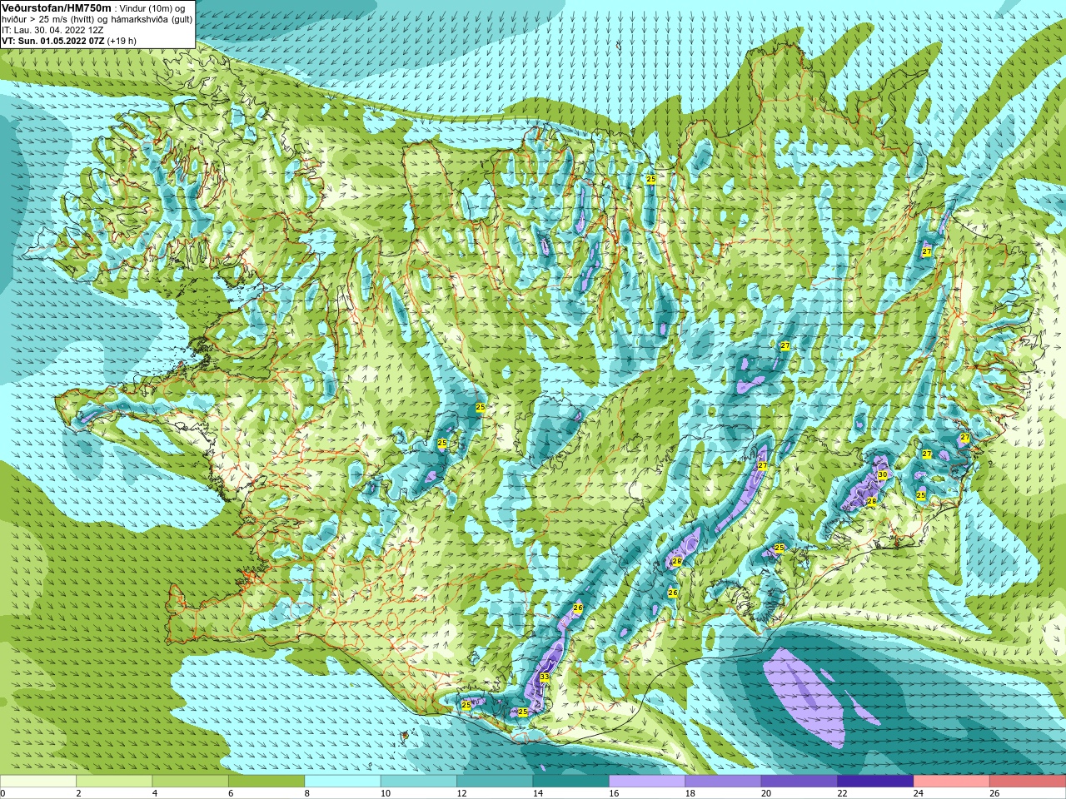The height and width of the screenshot is (799, 1066).
Task: Select the 10–12 turquoise legend swatch
Action: pos(419,782)
